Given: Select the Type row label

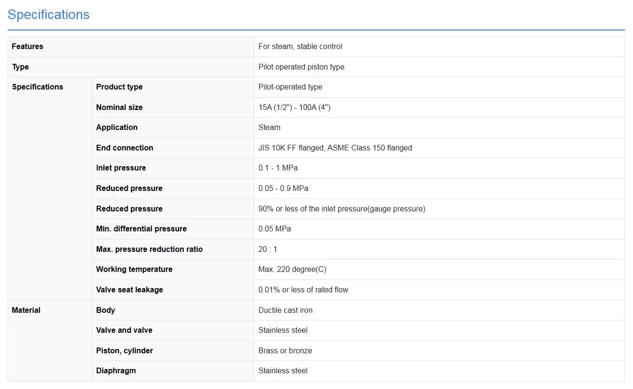Looking at the screenshot, I should click(x=20, y=67).
